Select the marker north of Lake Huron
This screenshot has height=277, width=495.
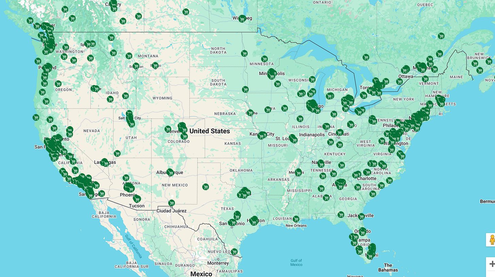(x=366, y=57)
